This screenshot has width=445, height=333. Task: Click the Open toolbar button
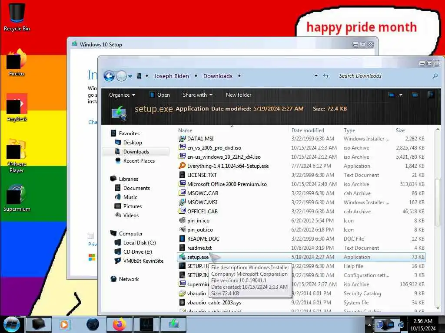[x=160, y=95]
